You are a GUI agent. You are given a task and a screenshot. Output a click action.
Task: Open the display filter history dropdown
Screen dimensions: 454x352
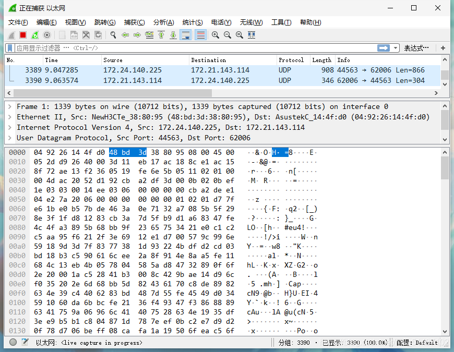click(395, 48)
